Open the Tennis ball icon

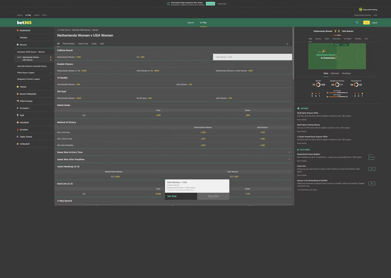(x=18, y=87)
